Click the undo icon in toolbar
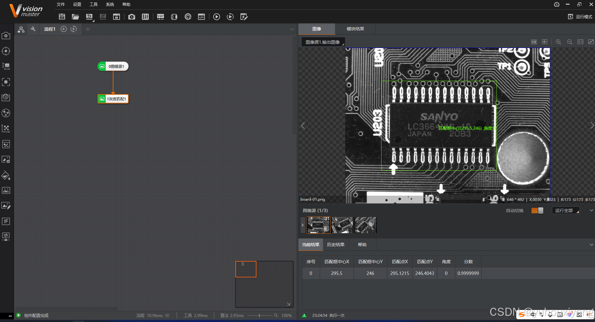Viewport: 595px width, 322px height. click(89, 17)
